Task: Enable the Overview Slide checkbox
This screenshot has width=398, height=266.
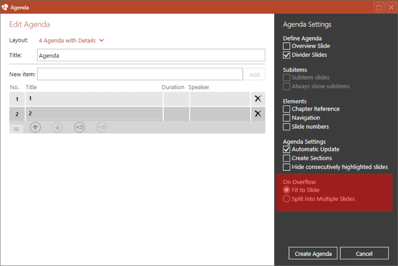Action: (287, 46)
